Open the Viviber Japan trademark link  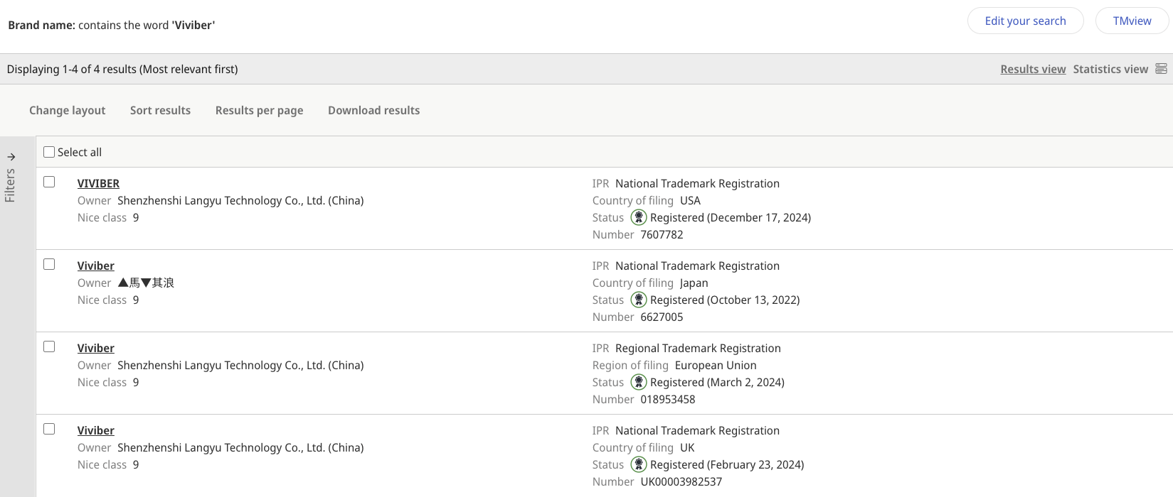coord(96,266)
